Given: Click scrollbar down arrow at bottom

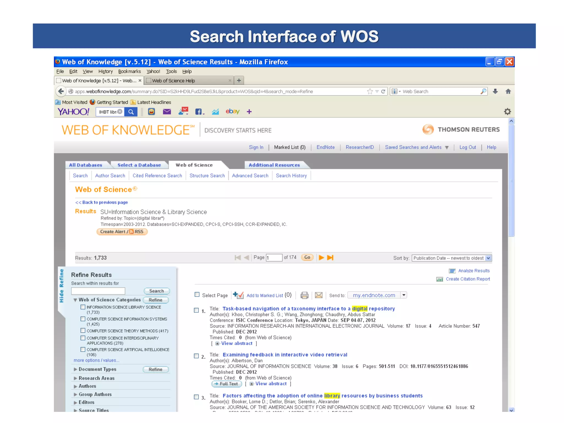Looking at the screenshot, I should tap(511, 410).
